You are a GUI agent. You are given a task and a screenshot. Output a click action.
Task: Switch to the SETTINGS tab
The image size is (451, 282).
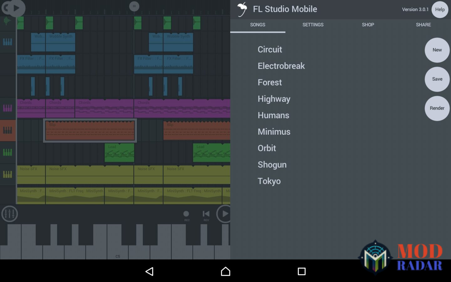(313, 25)
